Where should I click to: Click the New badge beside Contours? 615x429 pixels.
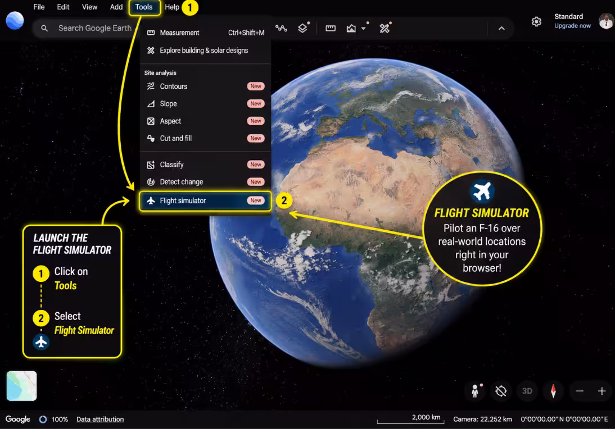[256, 86]
